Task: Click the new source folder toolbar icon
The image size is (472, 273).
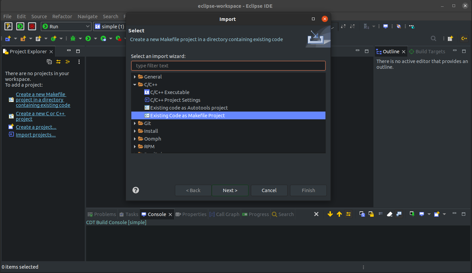Action: 23,39
